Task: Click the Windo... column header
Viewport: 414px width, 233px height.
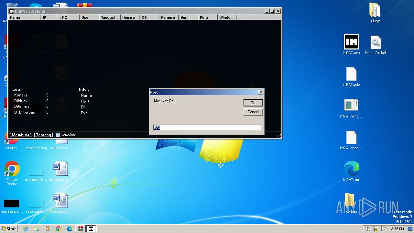Action: tap(227, 17)
